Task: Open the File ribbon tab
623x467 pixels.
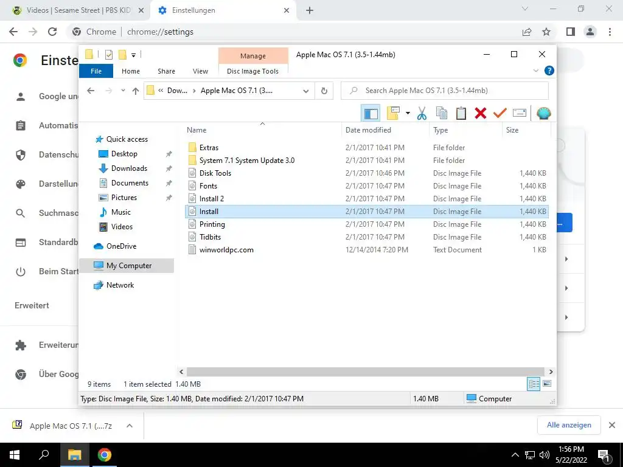Action: (x=96, y=71)
